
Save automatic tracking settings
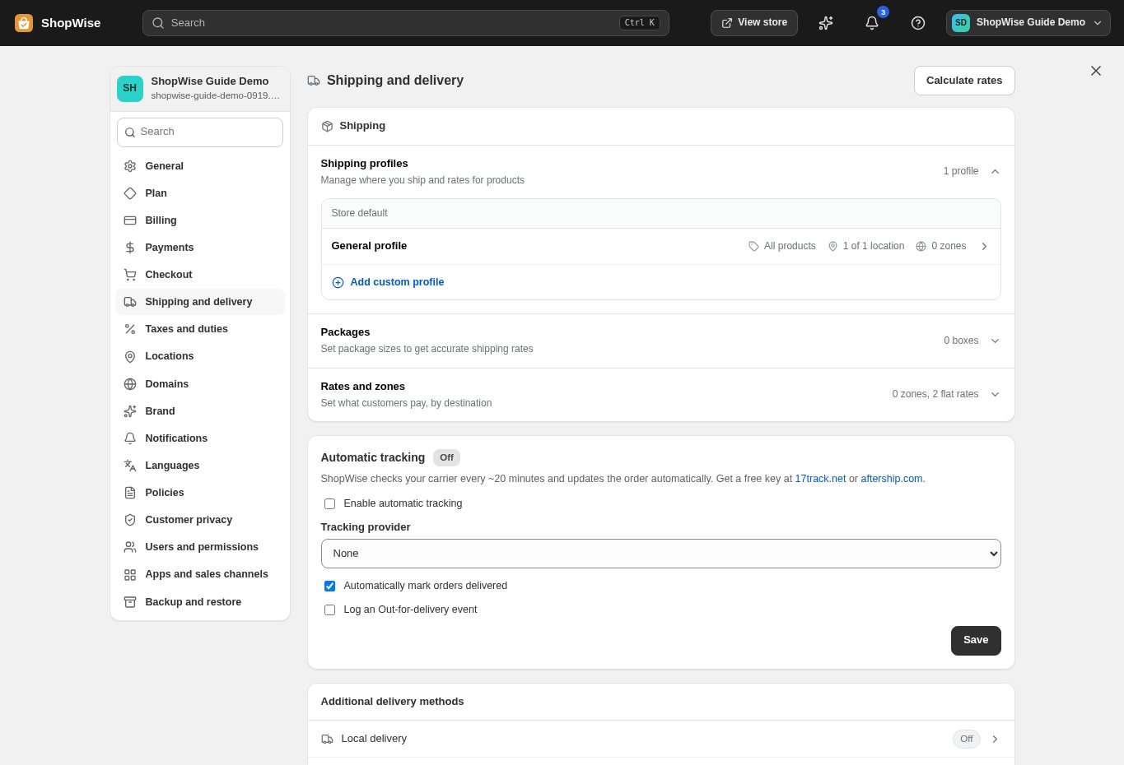[x=976, y=641]
